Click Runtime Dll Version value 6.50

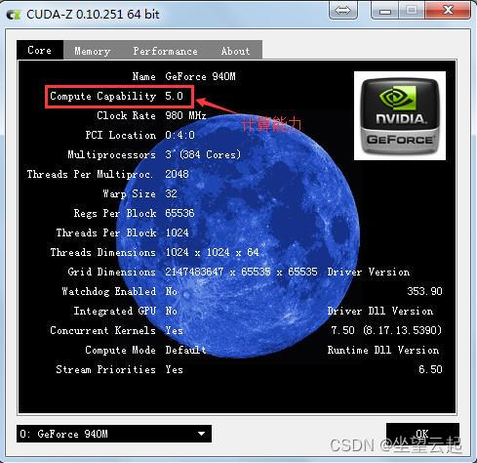430,369
